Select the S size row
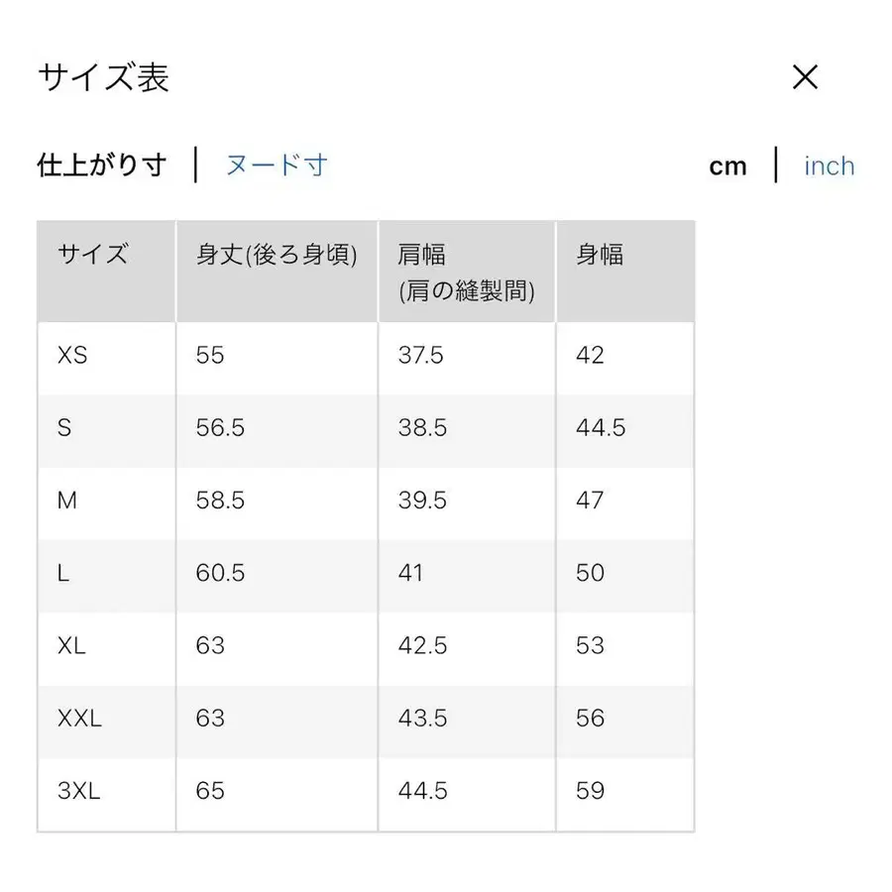Image resolution: width=892 pixels, height=892 pixels. pos(65,428)
